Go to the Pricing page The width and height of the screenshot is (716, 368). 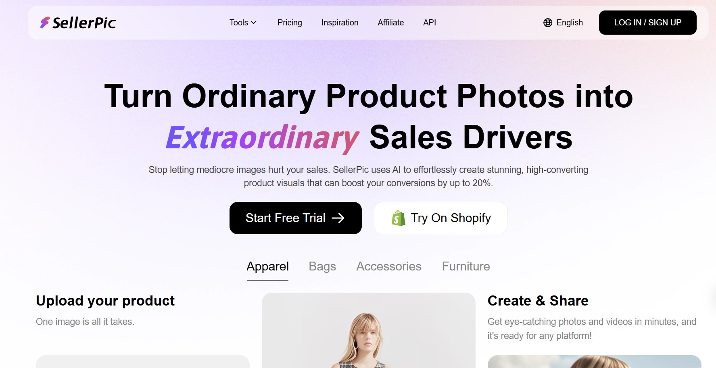coord(290,23)
